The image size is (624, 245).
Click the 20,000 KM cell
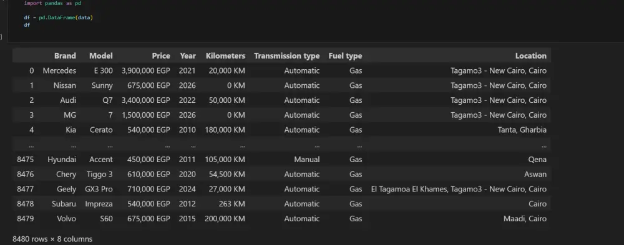coord(227,71)
